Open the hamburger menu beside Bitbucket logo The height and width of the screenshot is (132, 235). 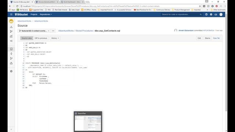tap(11, 15)
